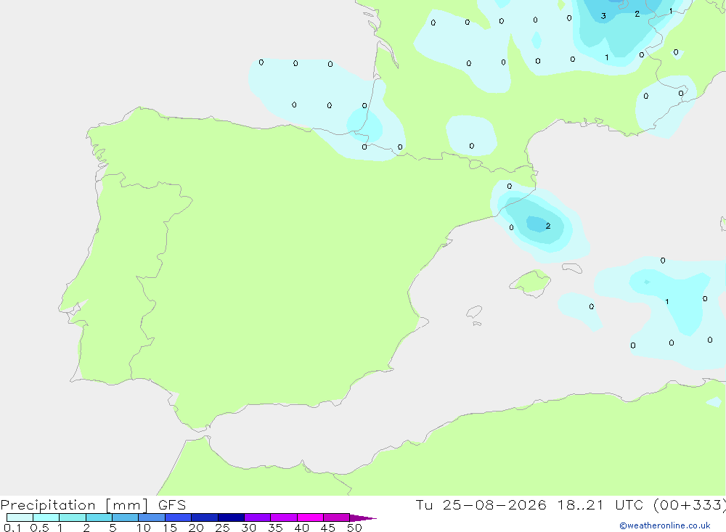Click the Menorca island outline
This screenshot has width=726, height=532.
click(x=572, y=268)
